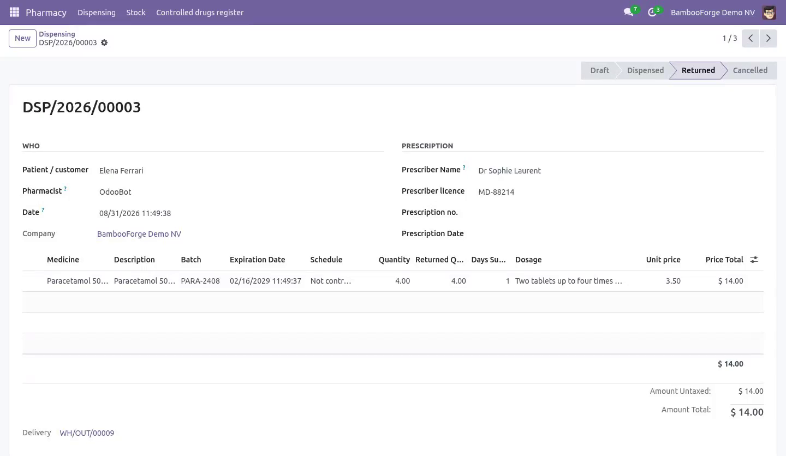
Task: Click the empty Prescription Date field
Action: [x=620, y=234]
